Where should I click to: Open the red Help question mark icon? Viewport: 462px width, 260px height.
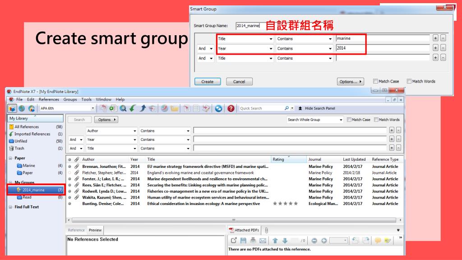click(231, 108)
